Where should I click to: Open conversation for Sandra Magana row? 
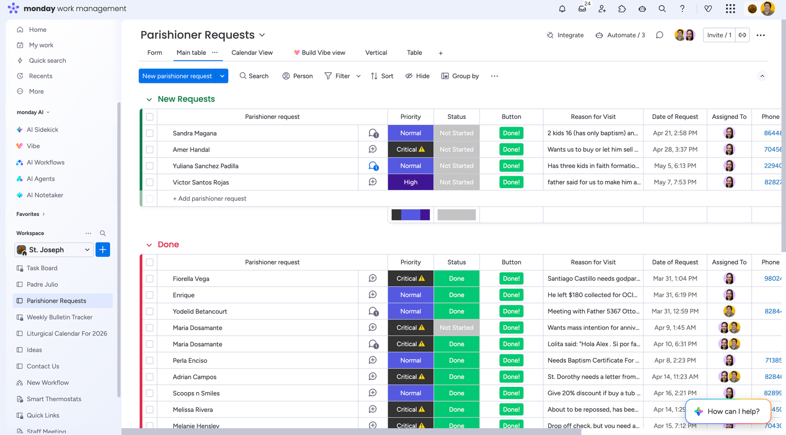pyautogui.click(x=373, y=133)
